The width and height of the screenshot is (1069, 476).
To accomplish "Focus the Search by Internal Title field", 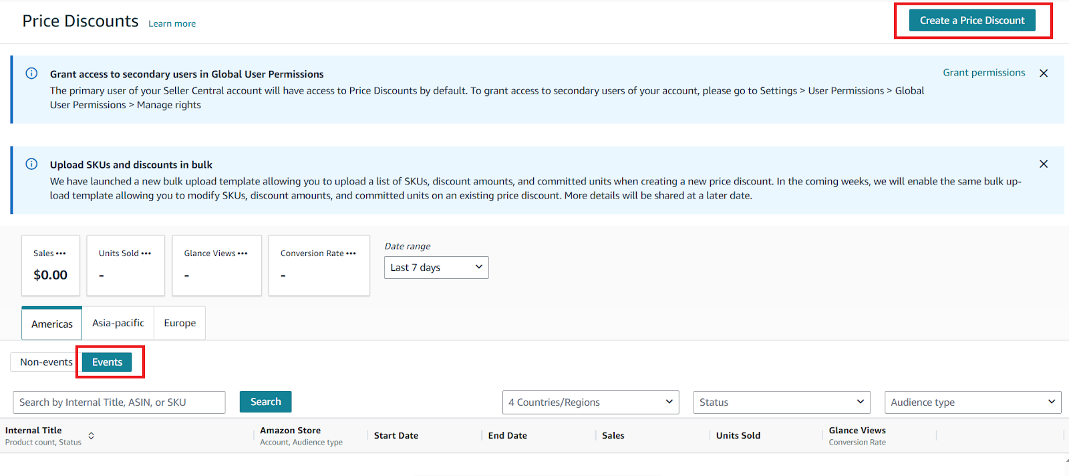I will [119, 402].
